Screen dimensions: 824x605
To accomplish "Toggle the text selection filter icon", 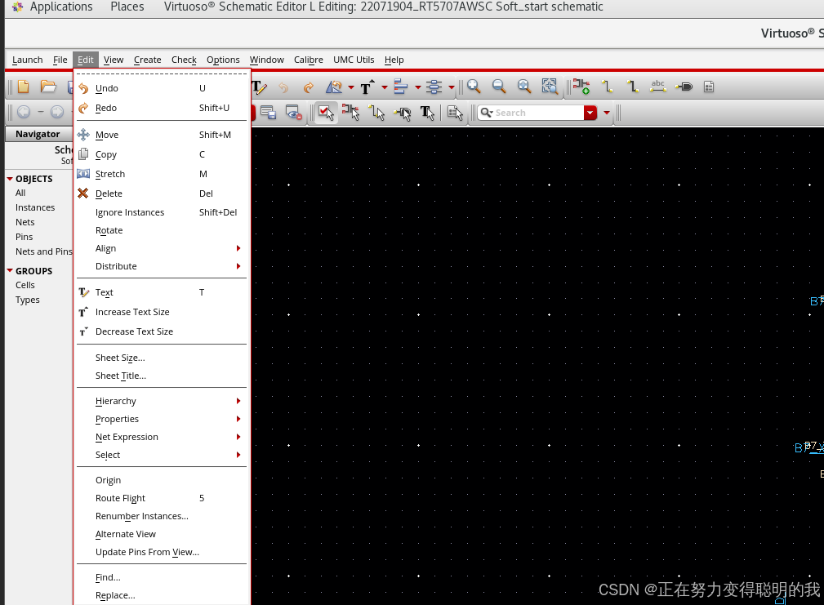I will click(x=428, y=113).
